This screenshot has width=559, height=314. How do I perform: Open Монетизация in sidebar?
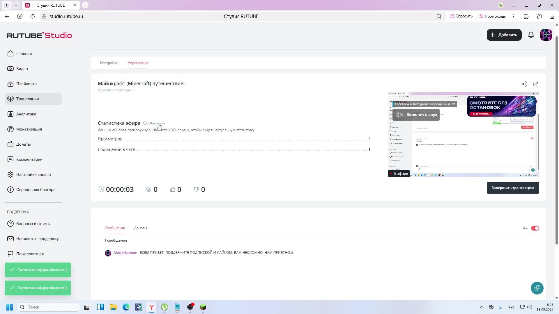tap(29, 129)
